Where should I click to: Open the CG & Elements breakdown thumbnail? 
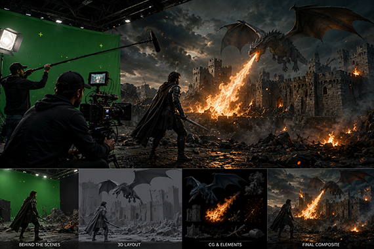(x=224, y=209)
